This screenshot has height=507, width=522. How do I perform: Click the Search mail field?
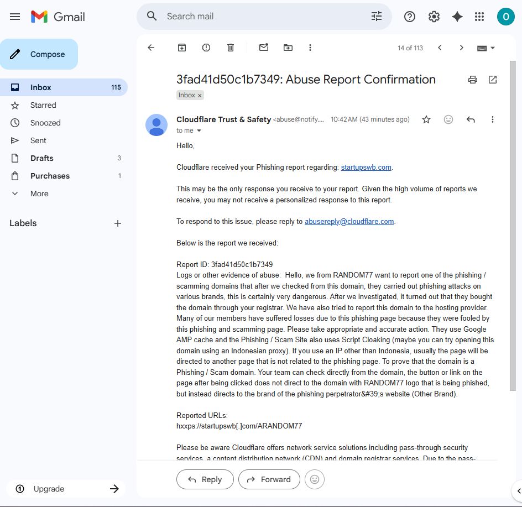pyautogui.click(x=265, y=17)
